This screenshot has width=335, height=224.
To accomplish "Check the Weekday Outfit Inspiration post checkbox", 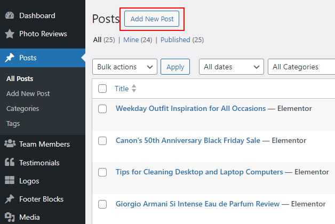I will coord(102,109).
